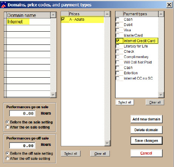The width and height of the screenshot is (174, 167).
Task: Click the application icon in title bar
Action: pos(3,5)
